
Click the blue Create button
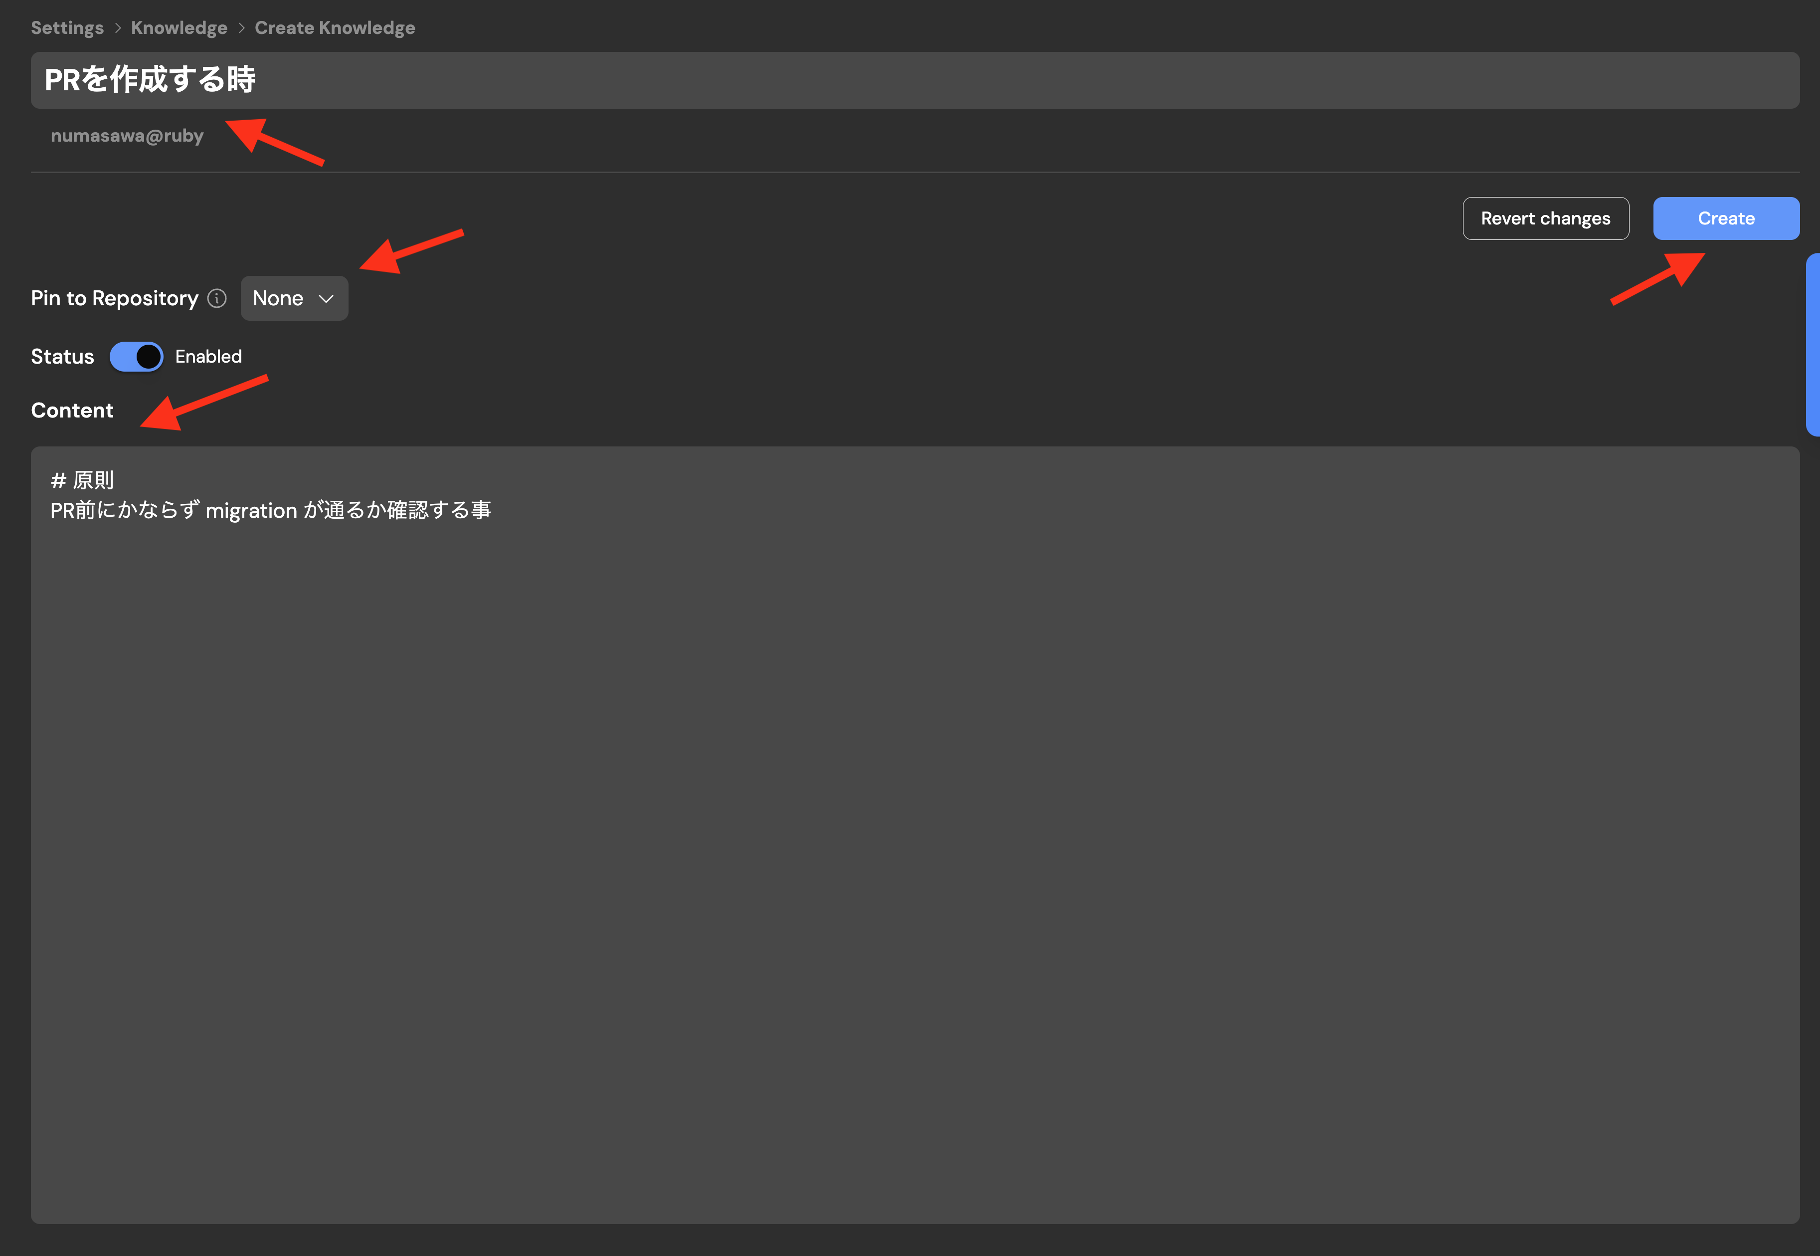pyautogui.click(x=1726, y=218)
